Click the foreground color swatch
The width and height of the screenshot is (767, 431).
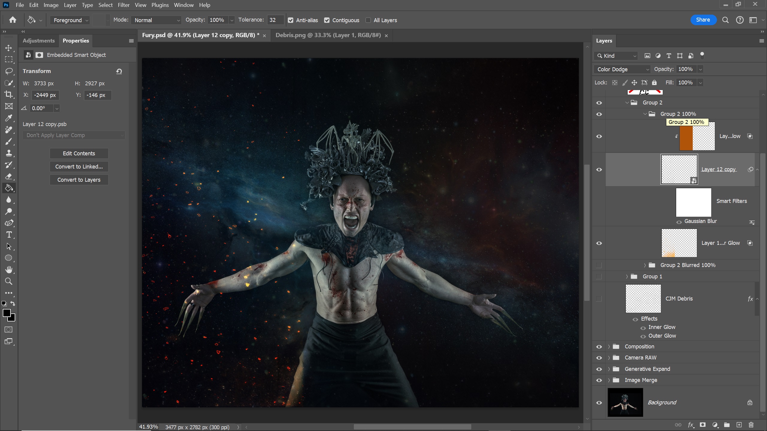tap(6, 313)
